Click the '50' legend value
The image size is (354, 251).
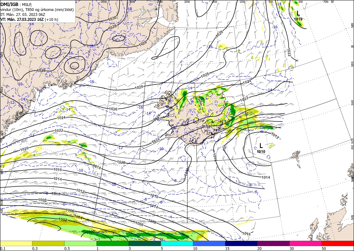coord(324,249)
